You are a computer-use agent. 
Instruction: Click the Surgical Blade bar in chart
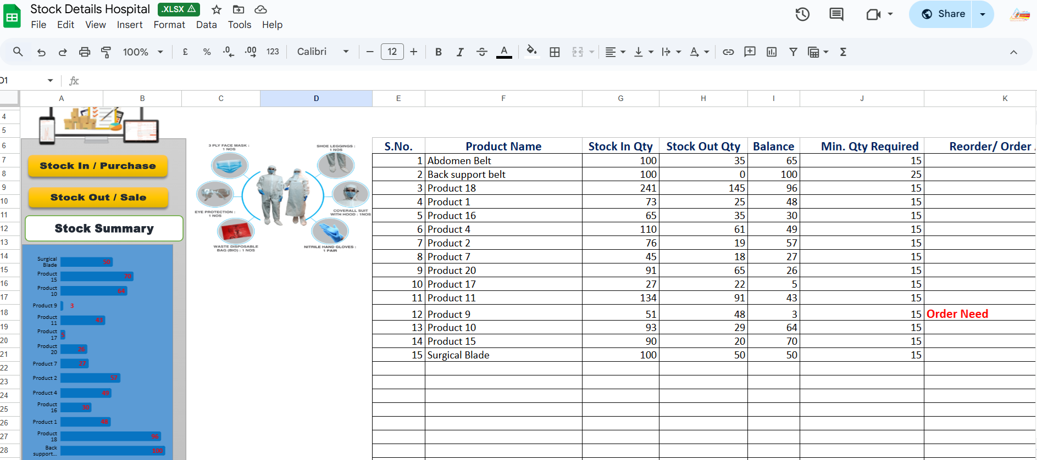87,262
